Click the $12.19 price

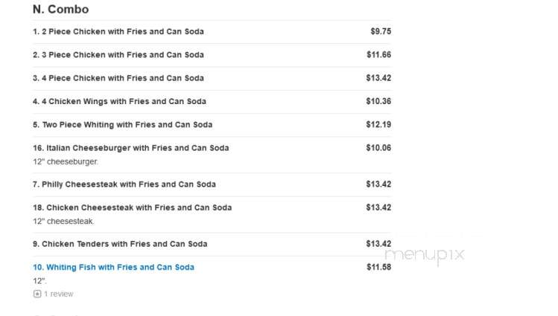point(378,125)
